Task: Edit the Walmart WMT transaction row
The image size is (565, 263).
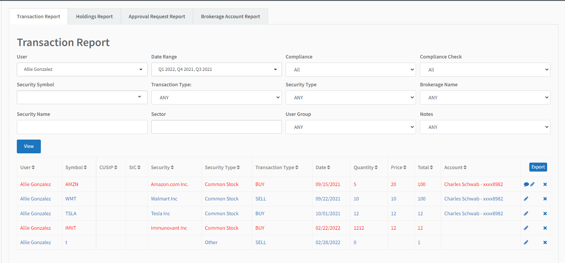Action: point(526,199)
